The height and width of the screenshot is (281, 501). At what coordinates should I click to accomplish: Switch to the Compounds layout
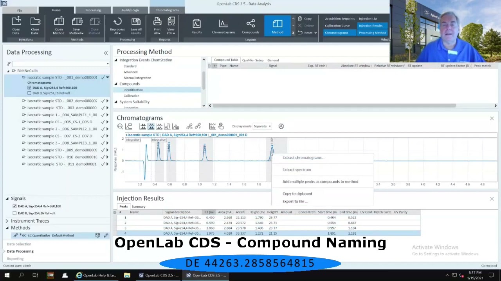pyautogui.click(x=250, y=26)
